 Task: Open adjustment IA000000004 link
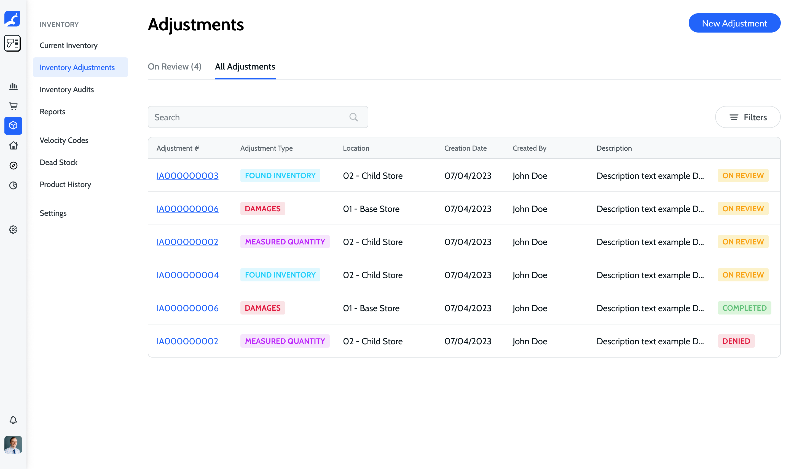tap(187, 275)
